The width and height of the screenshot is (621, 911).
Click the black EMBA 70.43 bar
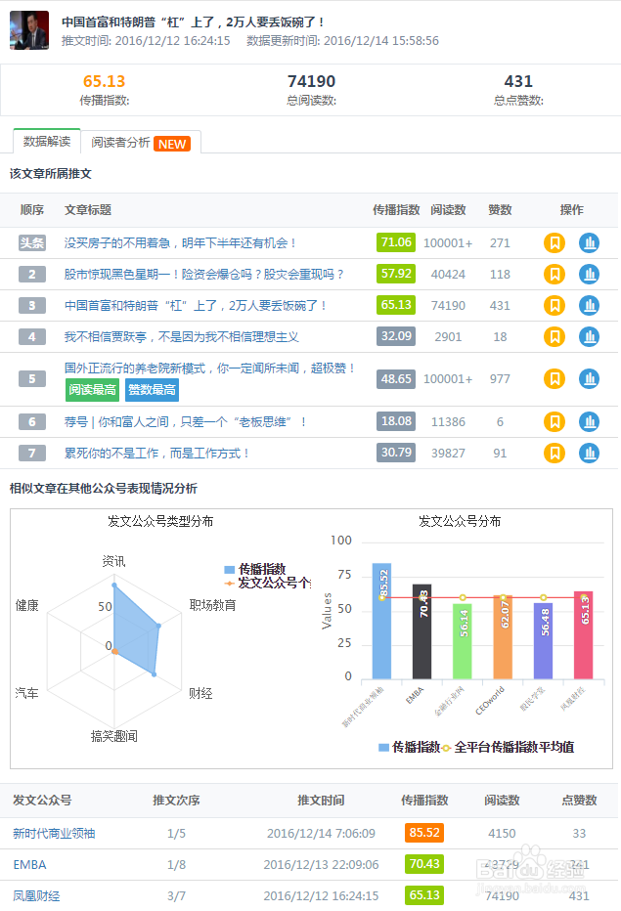coord(422,631)
